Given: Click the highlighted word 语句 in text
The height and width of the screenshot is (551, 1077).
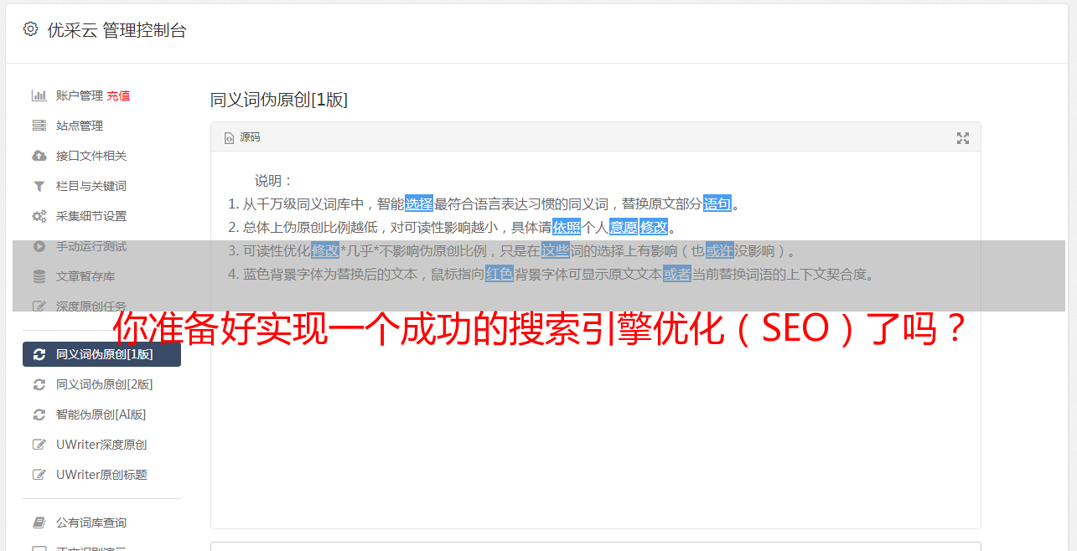Looking at the screenshot, I should 717,203.
